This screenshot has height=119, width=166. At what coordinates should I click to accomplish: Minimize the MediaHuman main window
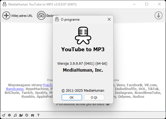[x=134, y=4]
